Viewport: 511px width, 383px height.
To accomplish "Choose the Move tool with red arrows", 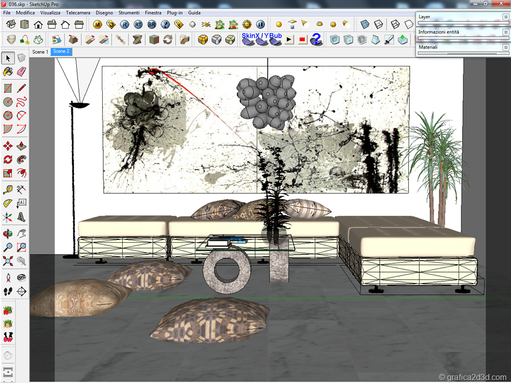I will click(x=8, y=146).
